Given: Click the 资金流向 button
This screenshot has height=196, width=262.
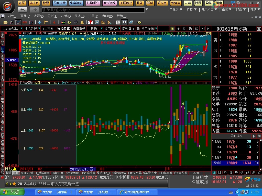Looking at the screenshot, I should pyautogui.click(x=76, y=3).
